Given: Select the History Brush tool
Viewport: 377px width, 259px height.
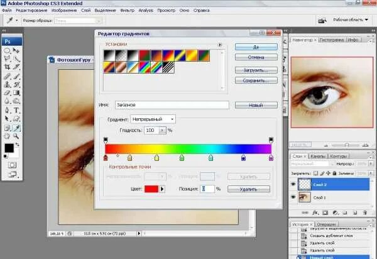Looking at the screenshot, I should 16,85.
